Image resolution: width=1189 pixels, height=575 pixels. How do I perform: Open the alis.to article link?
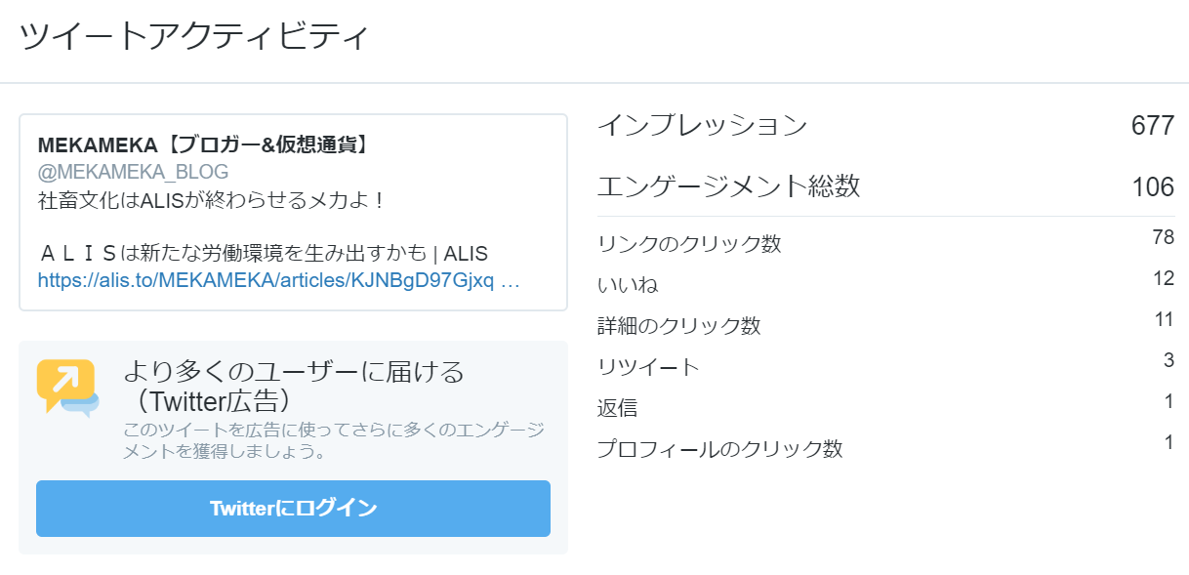pyautogui.click(x=278, y=281)
